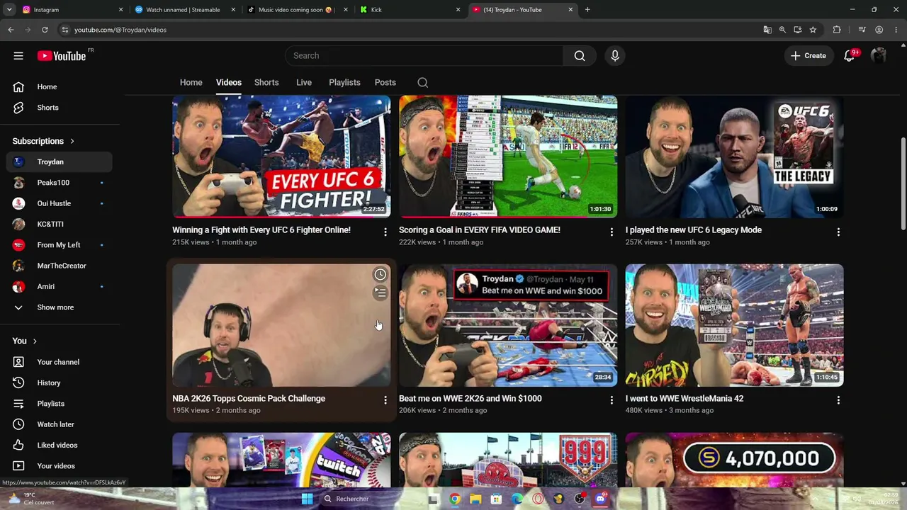Open the Chrome three-dot menu

coord(896,30)
